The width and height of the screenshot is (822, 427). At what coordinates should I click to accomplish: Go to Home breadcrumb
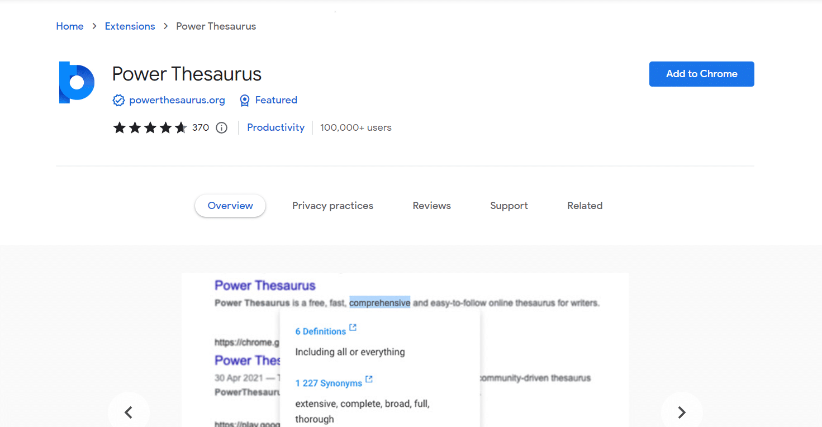coord(70,26)
